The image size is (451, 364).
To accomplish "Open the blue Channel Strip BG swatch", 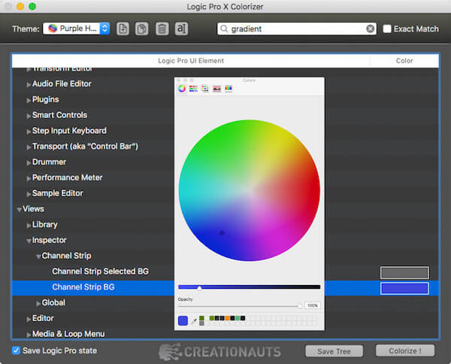I will tap(404, 288).
